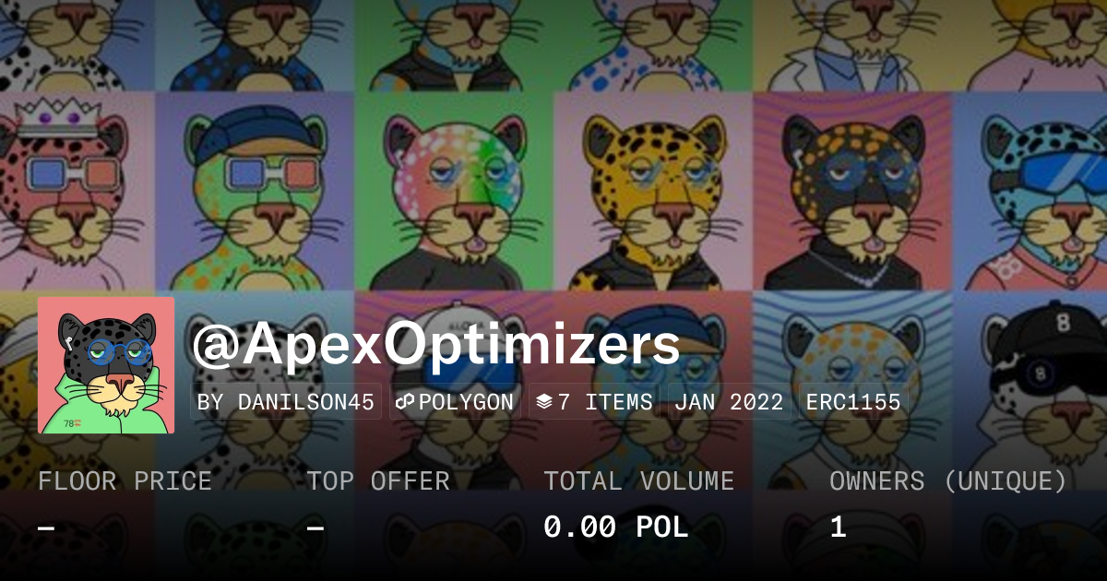Select the 0.00 POL volume value

point(615,528)
